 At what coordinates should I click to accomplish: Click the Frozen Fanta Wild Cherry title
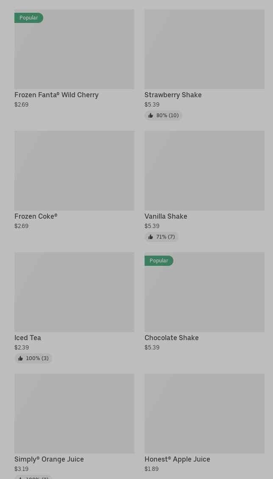pyautogui.click(x=56, y=95)
